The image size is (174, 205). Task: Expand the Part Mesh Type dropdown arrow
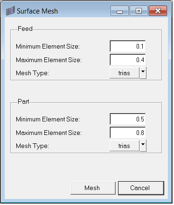[x=143, y=146]
